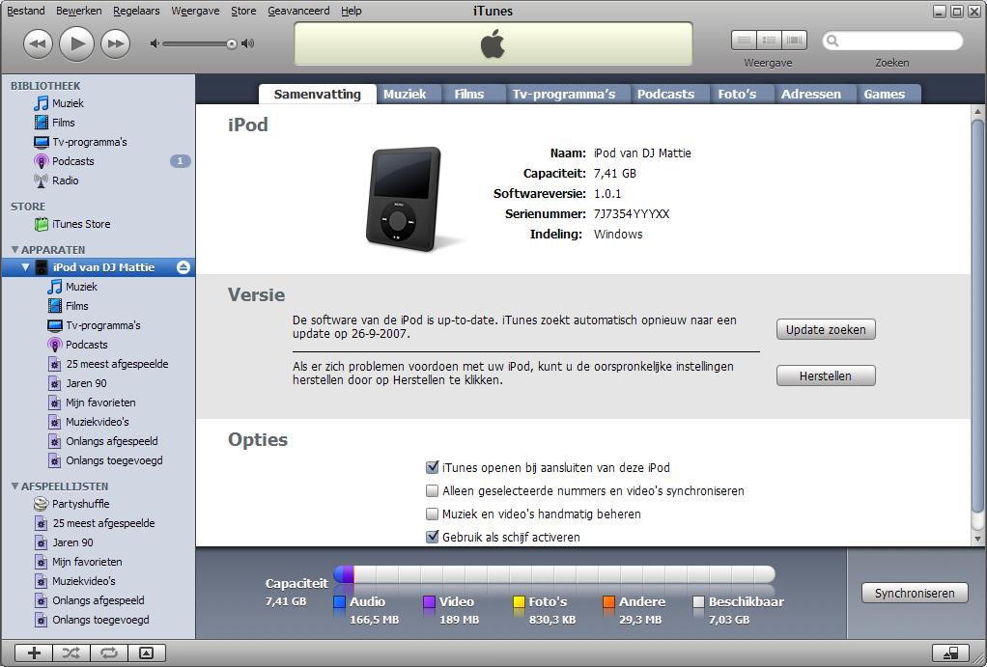The height and width of the screenshot is (667, 987).
Task: Eject iPod van DJ Mattie
Action: (183, 267)
